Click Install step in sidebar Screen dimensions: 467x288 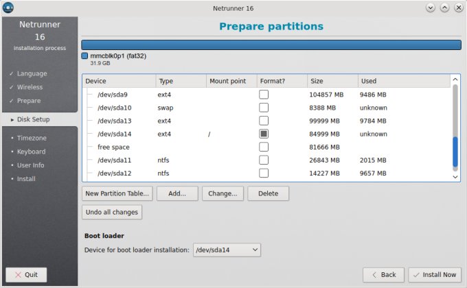26,179
